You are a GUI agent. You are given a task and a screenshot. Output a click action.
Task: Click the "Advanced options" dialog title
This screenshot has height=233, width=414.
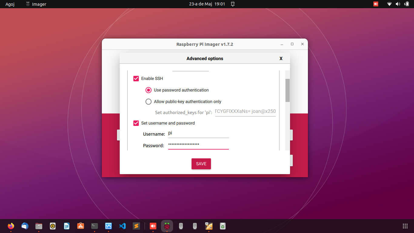pos(205,59)
